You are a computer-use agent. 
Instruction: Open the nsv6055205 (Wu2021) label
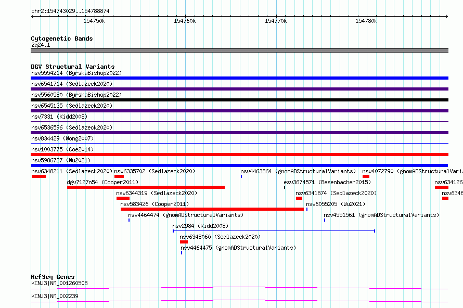coord(336,204)
